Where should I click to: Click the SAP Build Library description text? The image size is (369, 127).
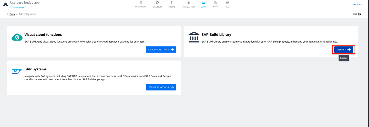(270, 42)
